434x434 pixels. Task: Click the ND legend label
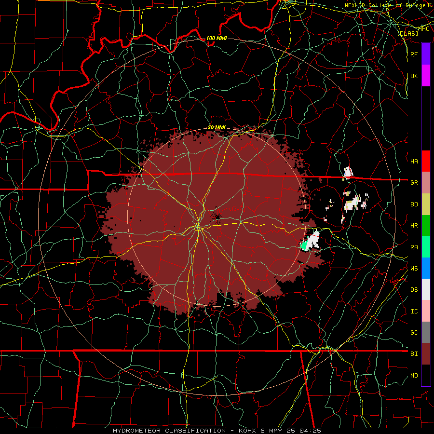414,376
